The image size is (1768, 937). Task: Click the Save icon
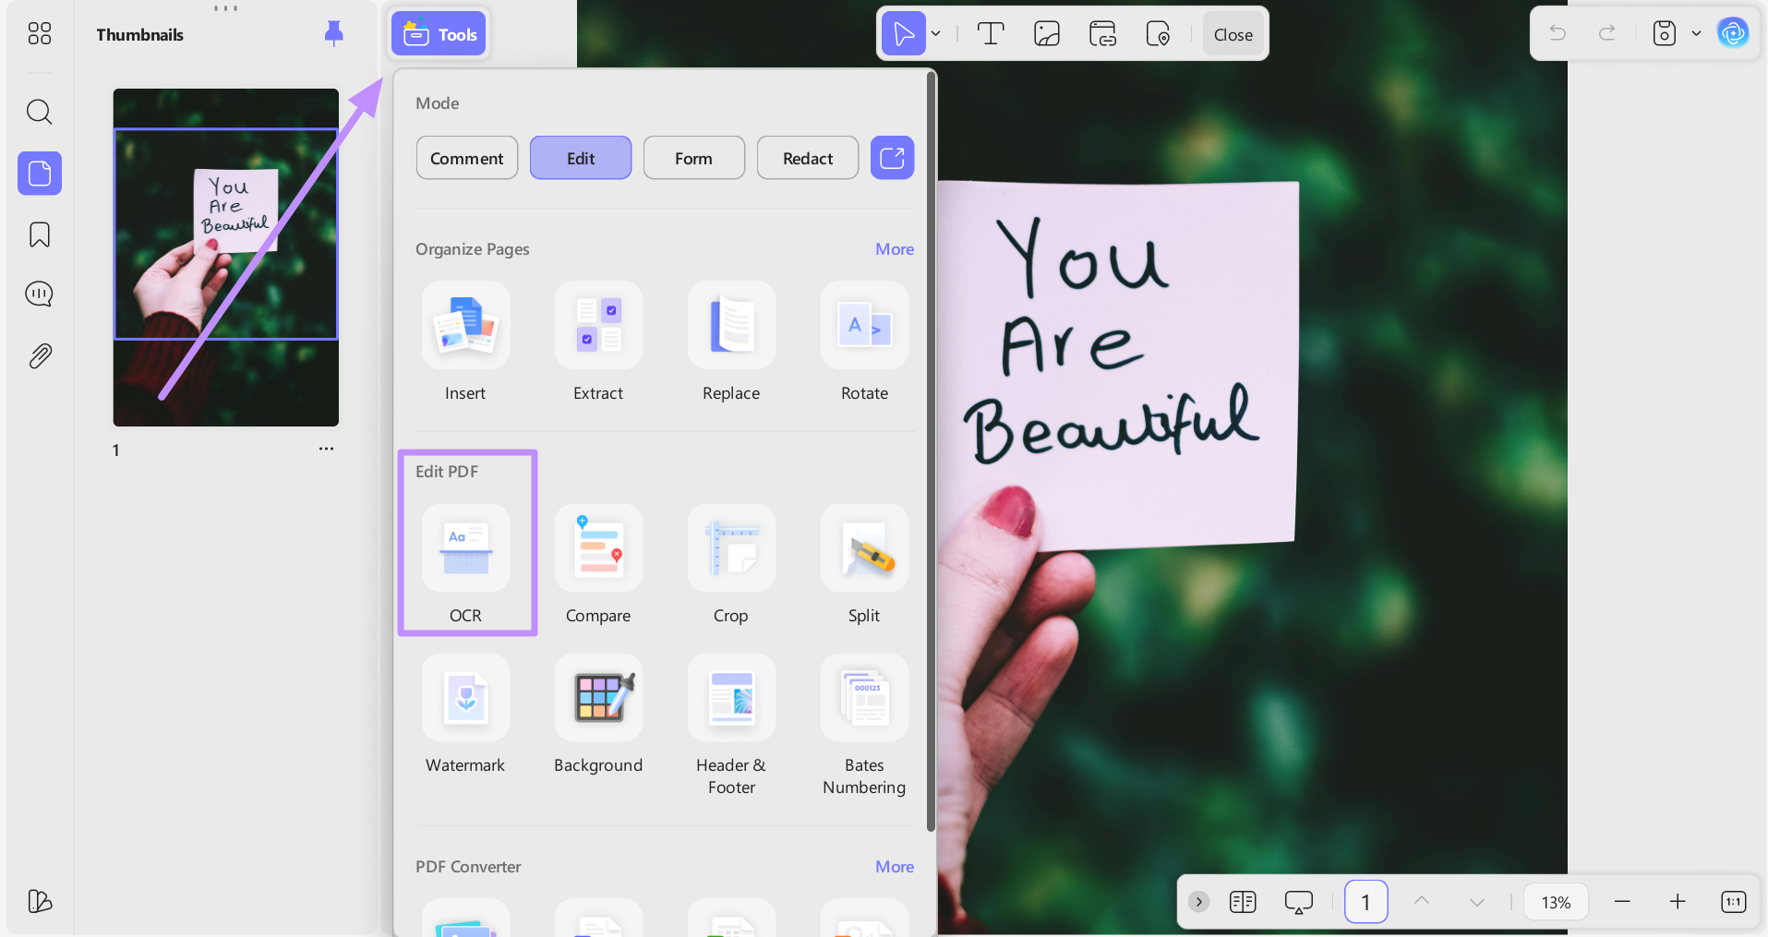click(x=1665, y=33)
